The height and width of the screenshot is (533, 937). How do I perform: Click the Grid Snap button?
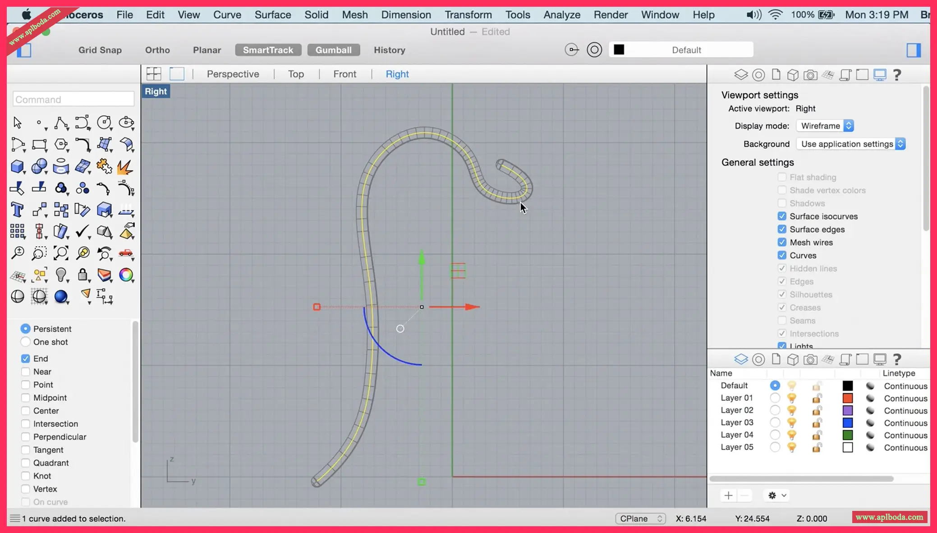point(100,50)
